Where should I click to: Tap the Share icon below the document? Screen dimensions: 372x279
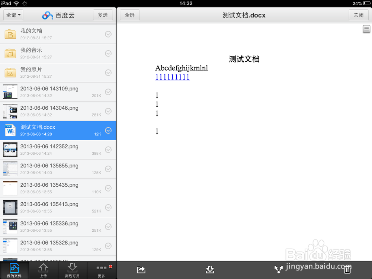pos(141,270)
